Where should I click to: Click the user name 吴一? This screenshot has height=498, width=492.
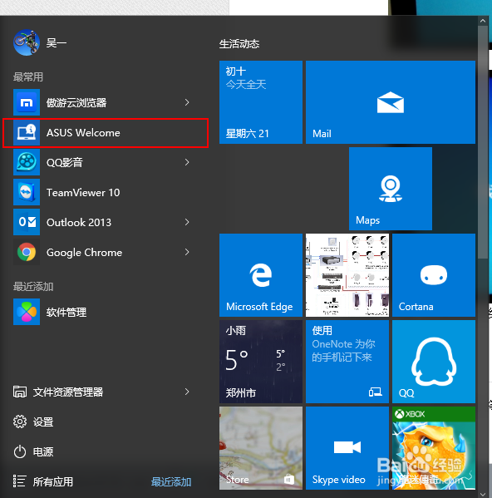[x=57, y=42]
